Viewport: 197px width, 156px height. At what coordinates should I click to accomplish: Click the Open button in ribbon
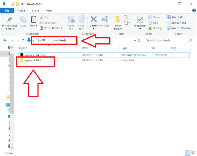click(x=155, y=17)
